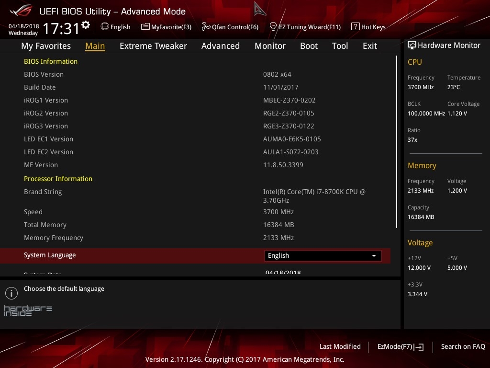This screenshot has height=368, width=490.
Task: Open System Language dropdown
Action: pyautogui.click(x=323, y=256)
